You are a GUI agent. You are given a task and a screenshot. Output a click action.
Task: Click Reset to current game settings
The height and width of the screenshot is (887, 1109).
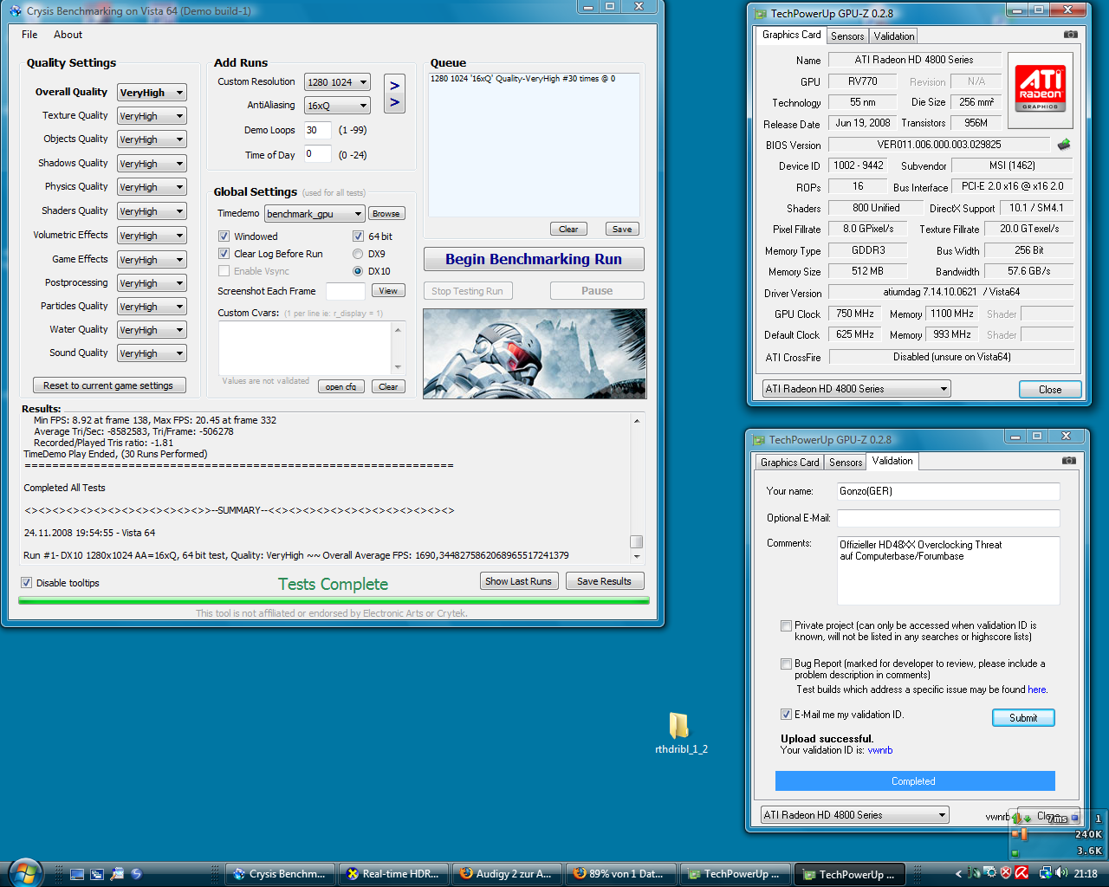tap(108, 385)
